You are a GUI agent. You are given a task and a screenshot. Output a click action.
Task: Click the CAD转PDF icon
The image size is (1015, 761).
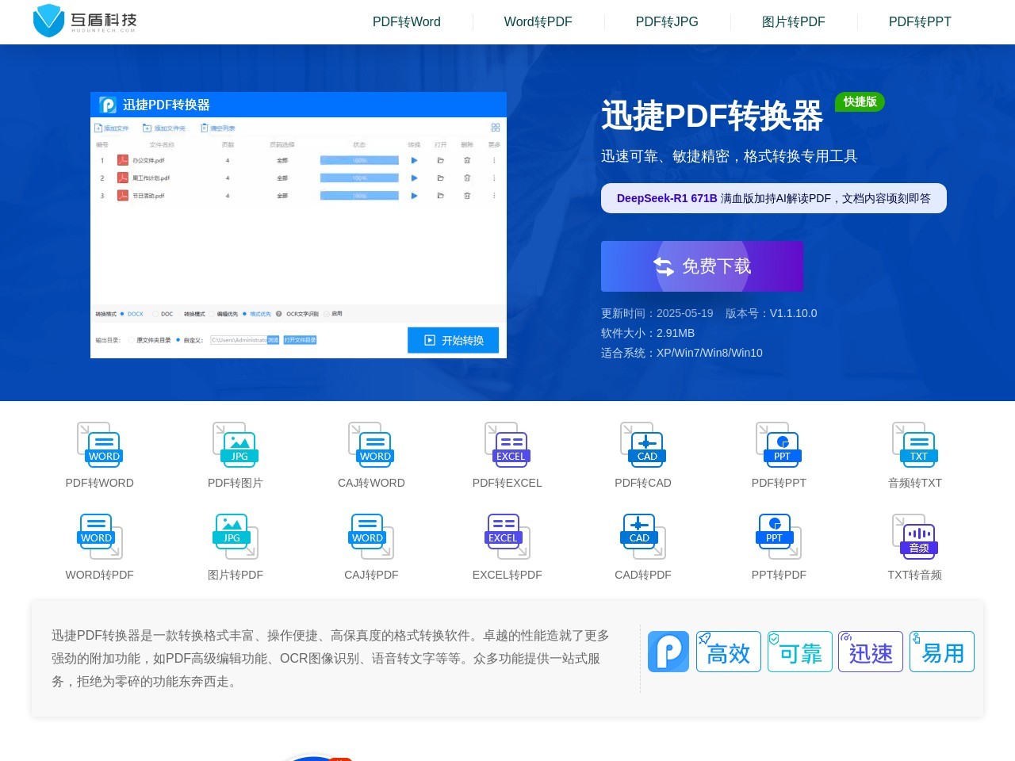643,537
